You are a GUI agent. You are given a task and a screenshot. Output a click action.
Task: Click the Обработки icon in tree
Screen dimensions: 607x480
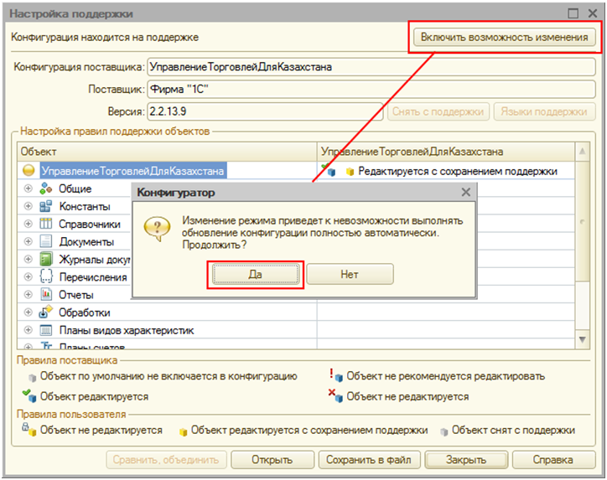(46, 312)
